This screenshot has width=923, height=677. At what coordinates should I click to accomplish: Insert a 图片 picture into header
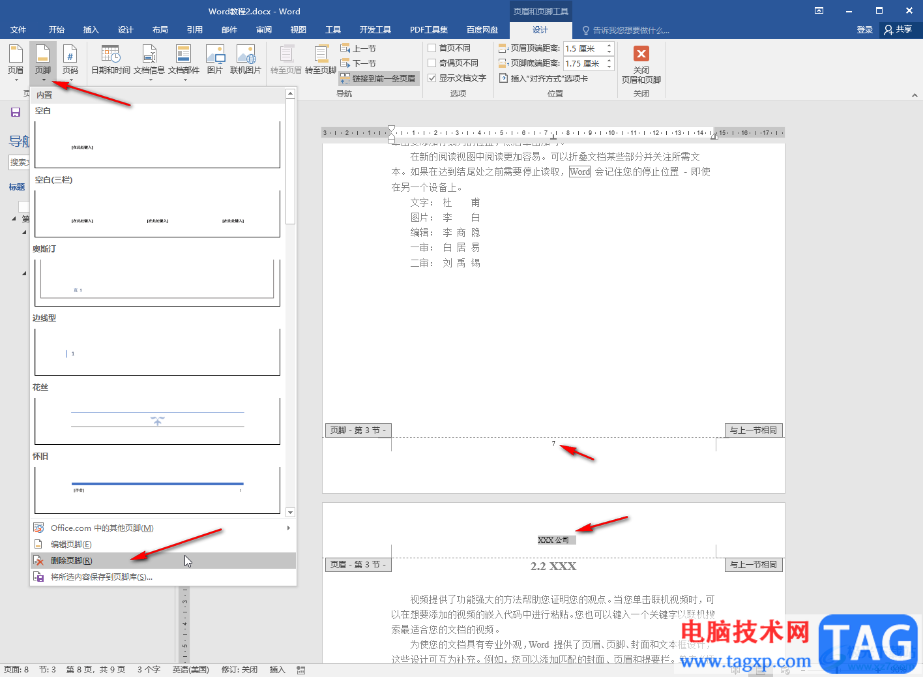pos(215,61)
